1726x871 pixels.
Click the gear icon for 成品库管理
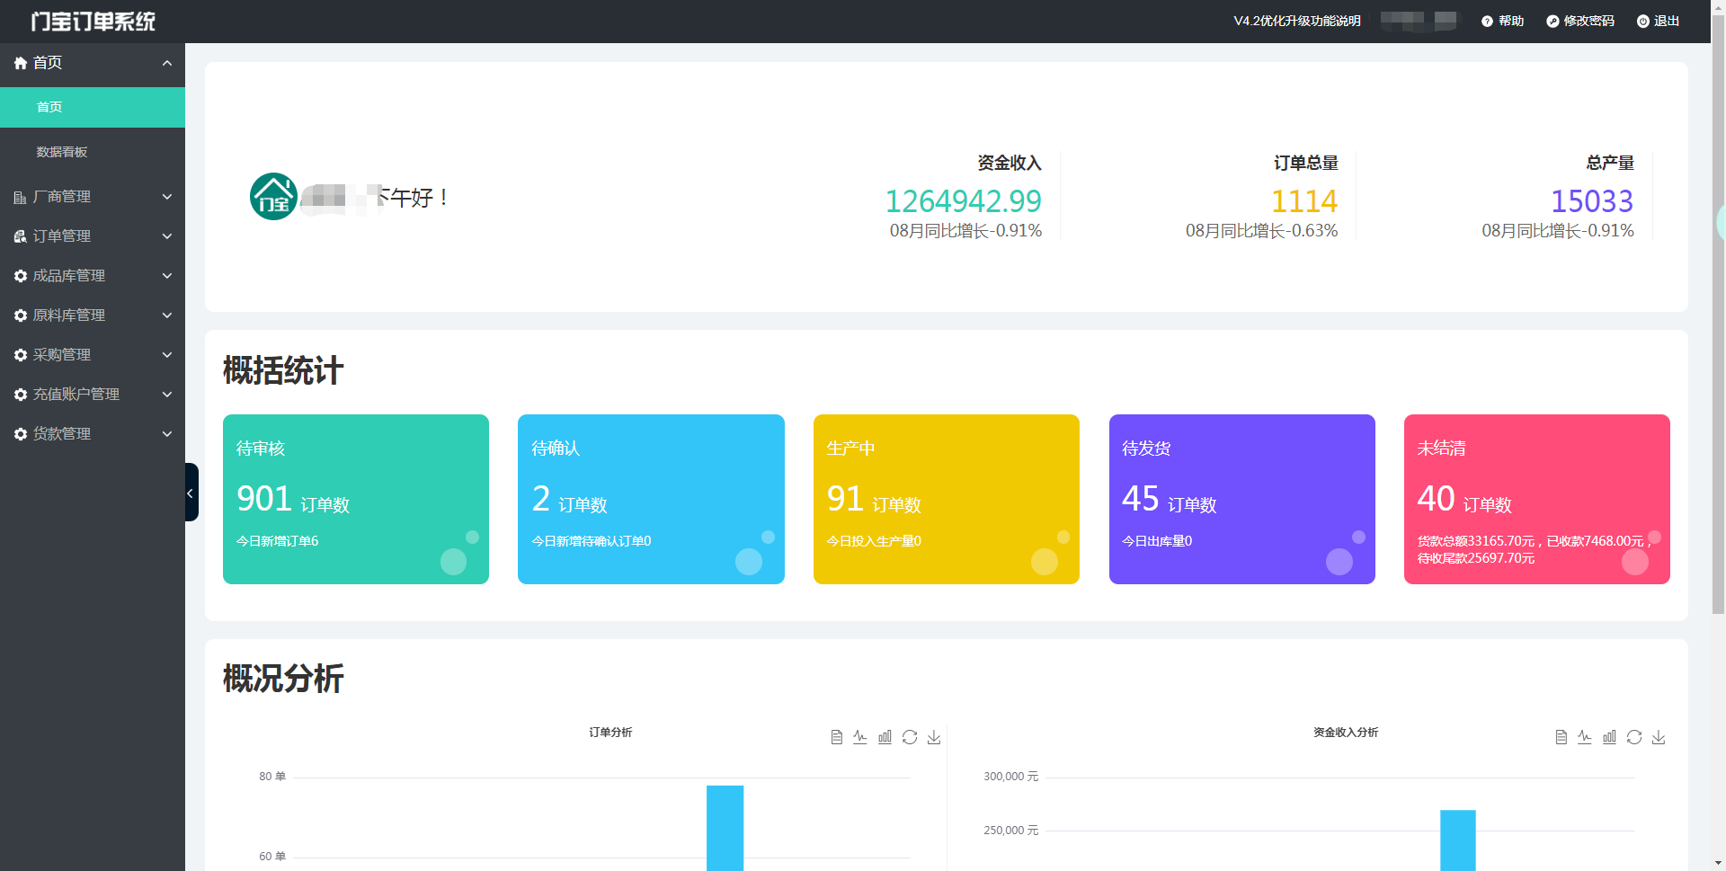pyautogui.click(x=21, y=276)
